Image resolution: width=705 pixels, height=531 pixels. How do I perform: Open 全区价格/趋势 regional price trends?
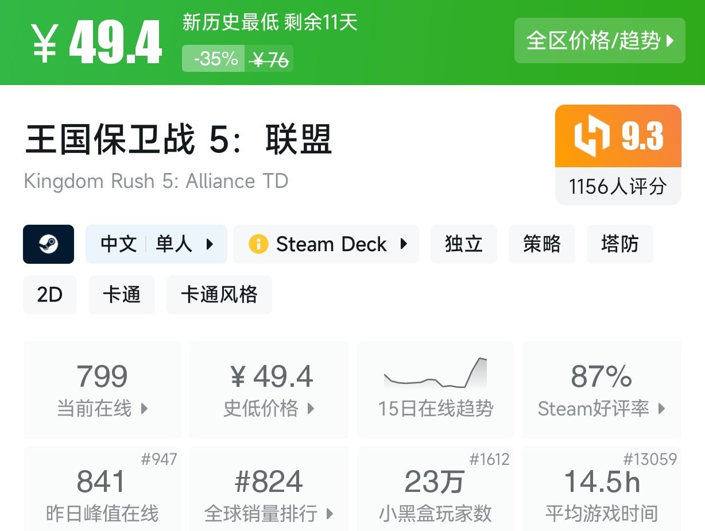pyautogui.click(x=600, y=41)
